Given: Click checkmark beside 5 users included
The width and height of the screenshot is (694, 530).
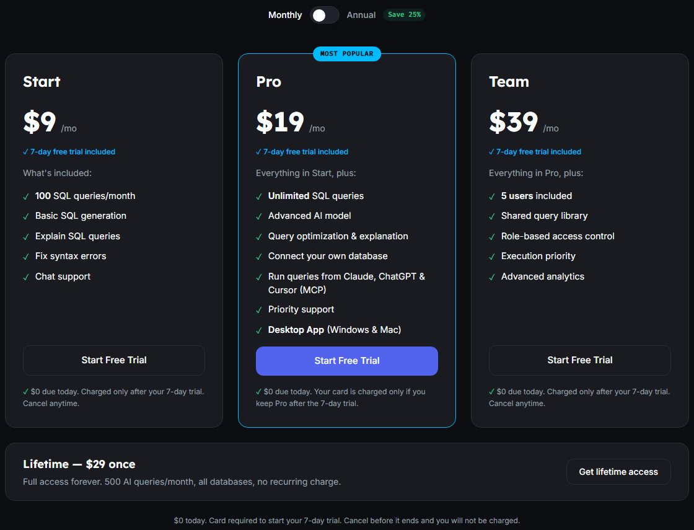Looking at the screenshot, I should 492,197.
